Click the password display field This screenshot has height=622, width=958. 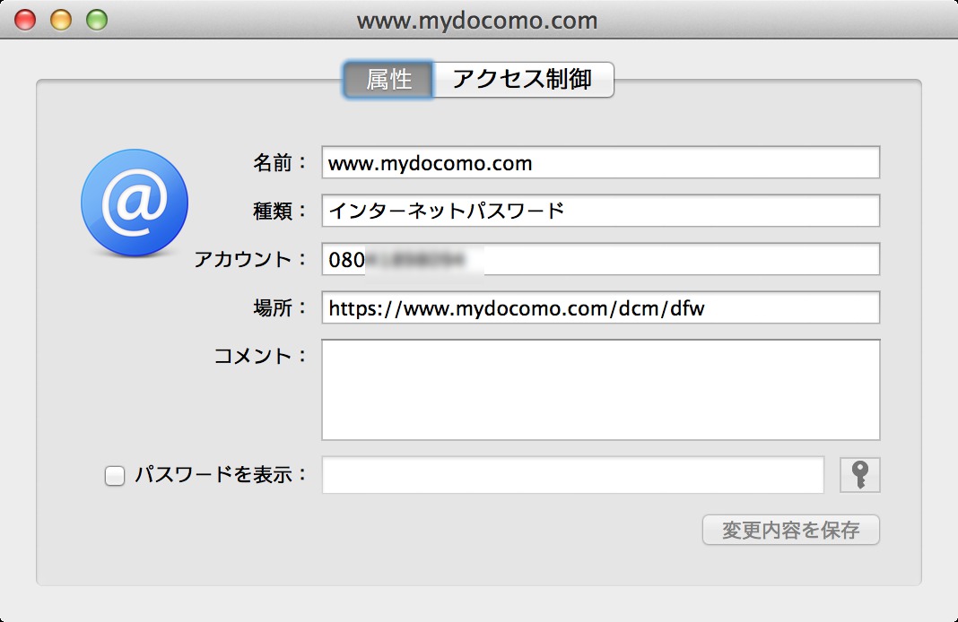[x=573, y=474]
